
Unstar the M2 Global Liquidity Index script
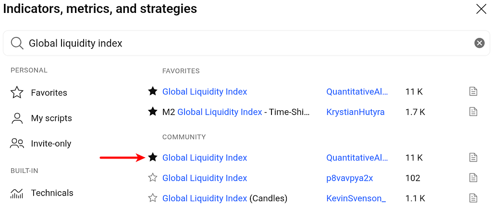click(x=152, y=112)
